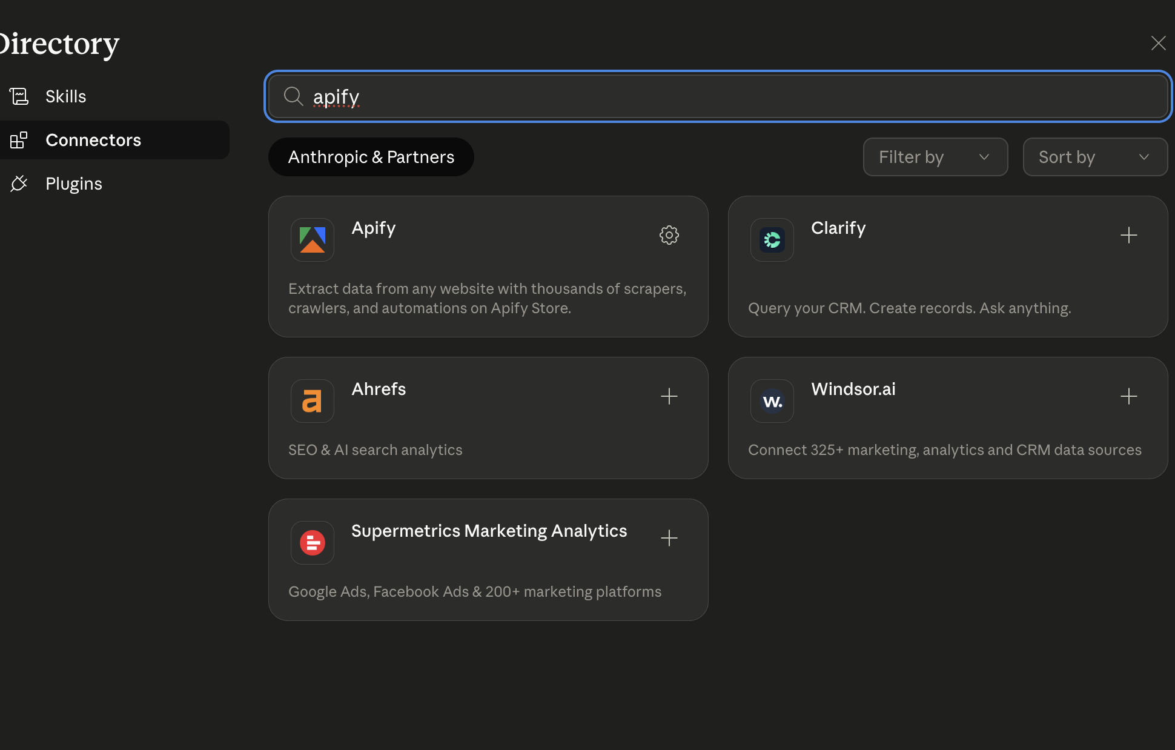1175x750 pixels.
Task: Focus the search field containing apify
Action: [718, 96]
